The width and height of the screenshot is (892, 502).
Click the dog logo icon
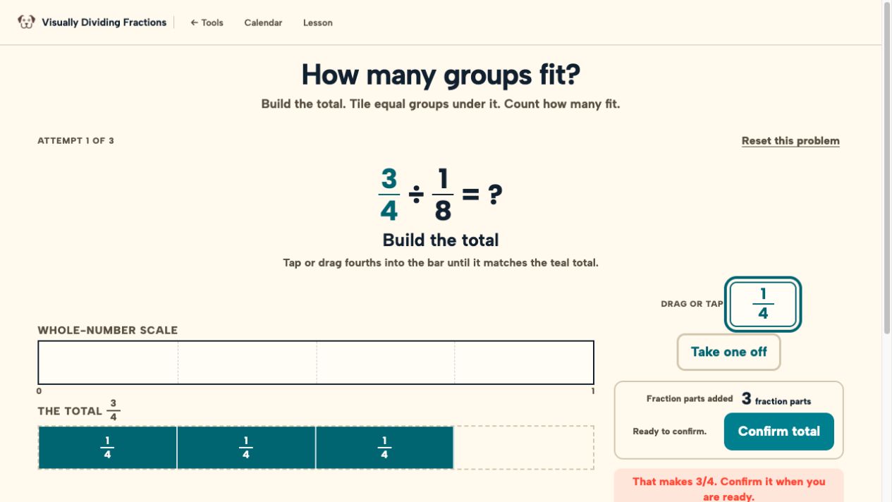tap(26, 22)
